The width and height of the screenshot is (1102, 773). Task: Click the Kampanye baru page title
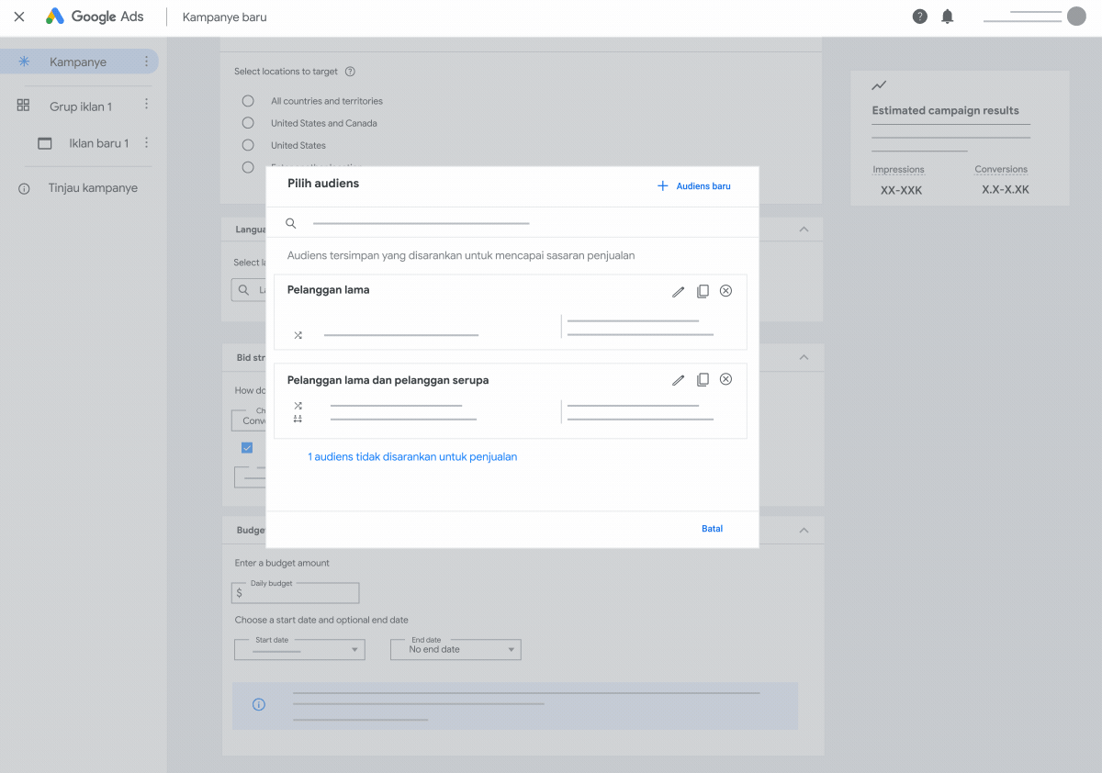[x=225, y=17]
